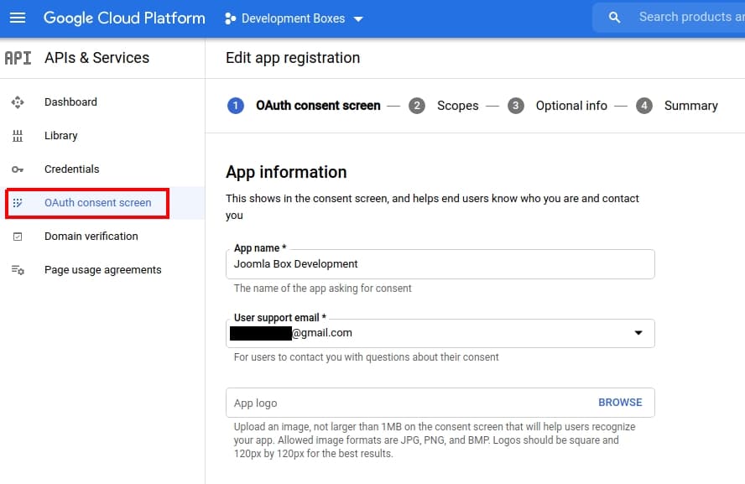Expand the User support email dropdown
The height and width of the screenshot is (484, 745).
(638, 333)
